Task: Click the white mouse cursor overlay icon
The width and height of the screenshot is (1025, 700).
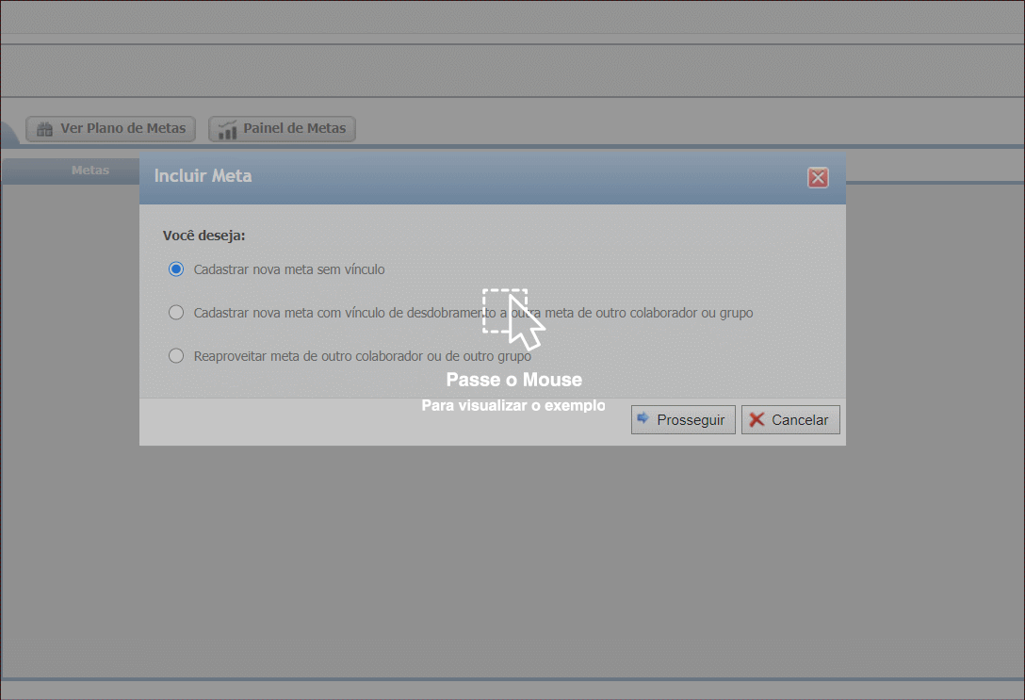Action: coord(526,324)
